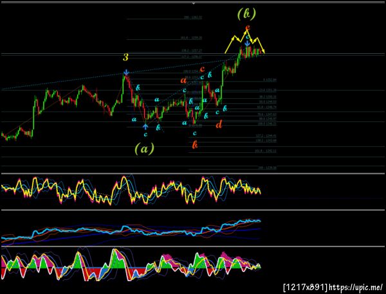This screenshot has width=386, height=294.
Task: Select the orange wave c label
Action: tap(203, 69)
